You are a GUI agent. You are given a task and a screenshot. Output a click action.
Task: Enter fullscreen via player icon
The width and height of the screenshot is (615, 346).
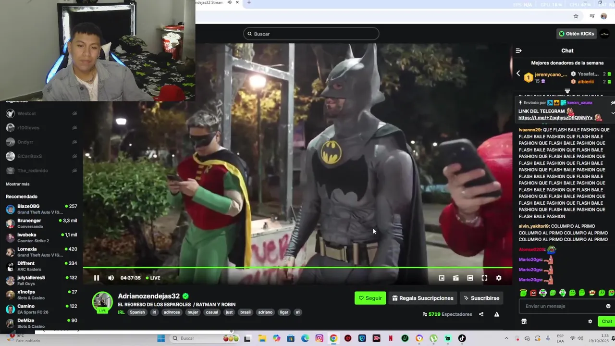coord(484,278)
